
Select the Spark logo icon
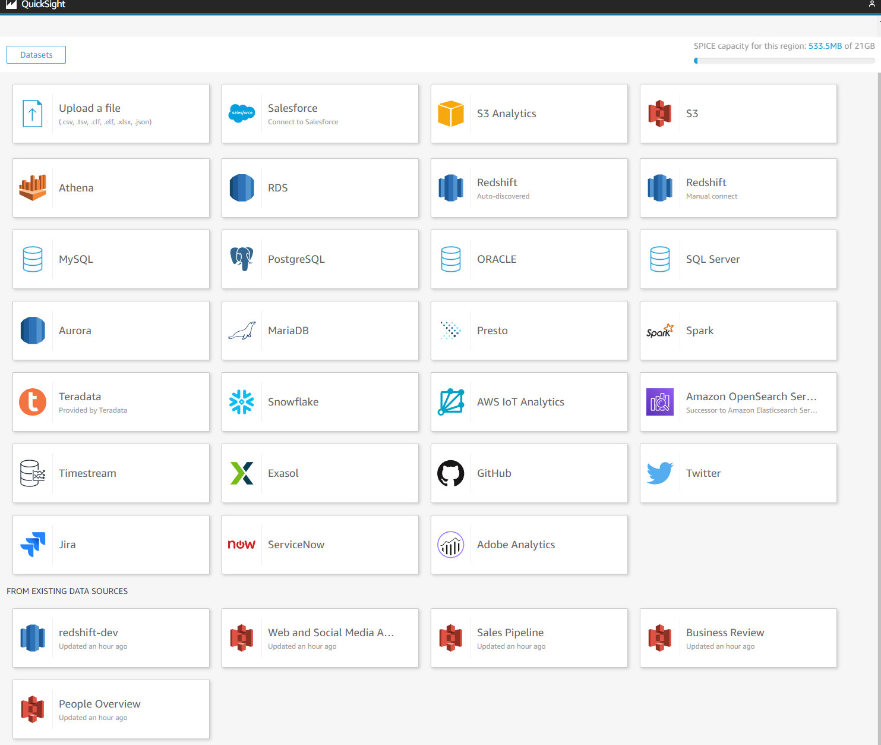660,331
